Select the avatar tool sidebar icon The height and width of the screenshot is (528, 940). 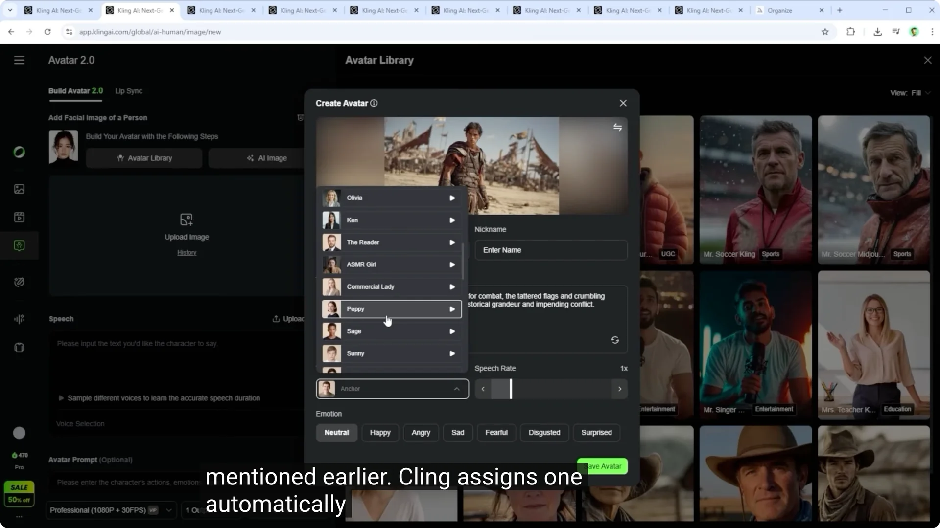pos(19,245)
